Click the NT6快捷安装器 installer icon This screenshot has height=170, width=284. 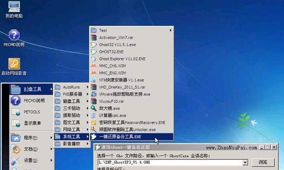pyautogui.click(x=94, y=80)
